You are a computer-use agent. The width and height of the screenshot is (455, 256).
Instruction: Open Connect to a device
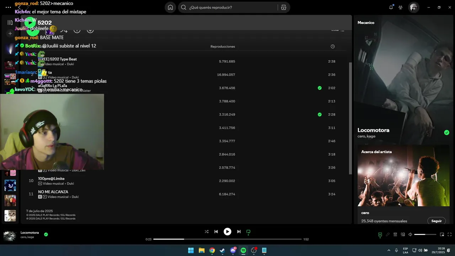[403, 234]
